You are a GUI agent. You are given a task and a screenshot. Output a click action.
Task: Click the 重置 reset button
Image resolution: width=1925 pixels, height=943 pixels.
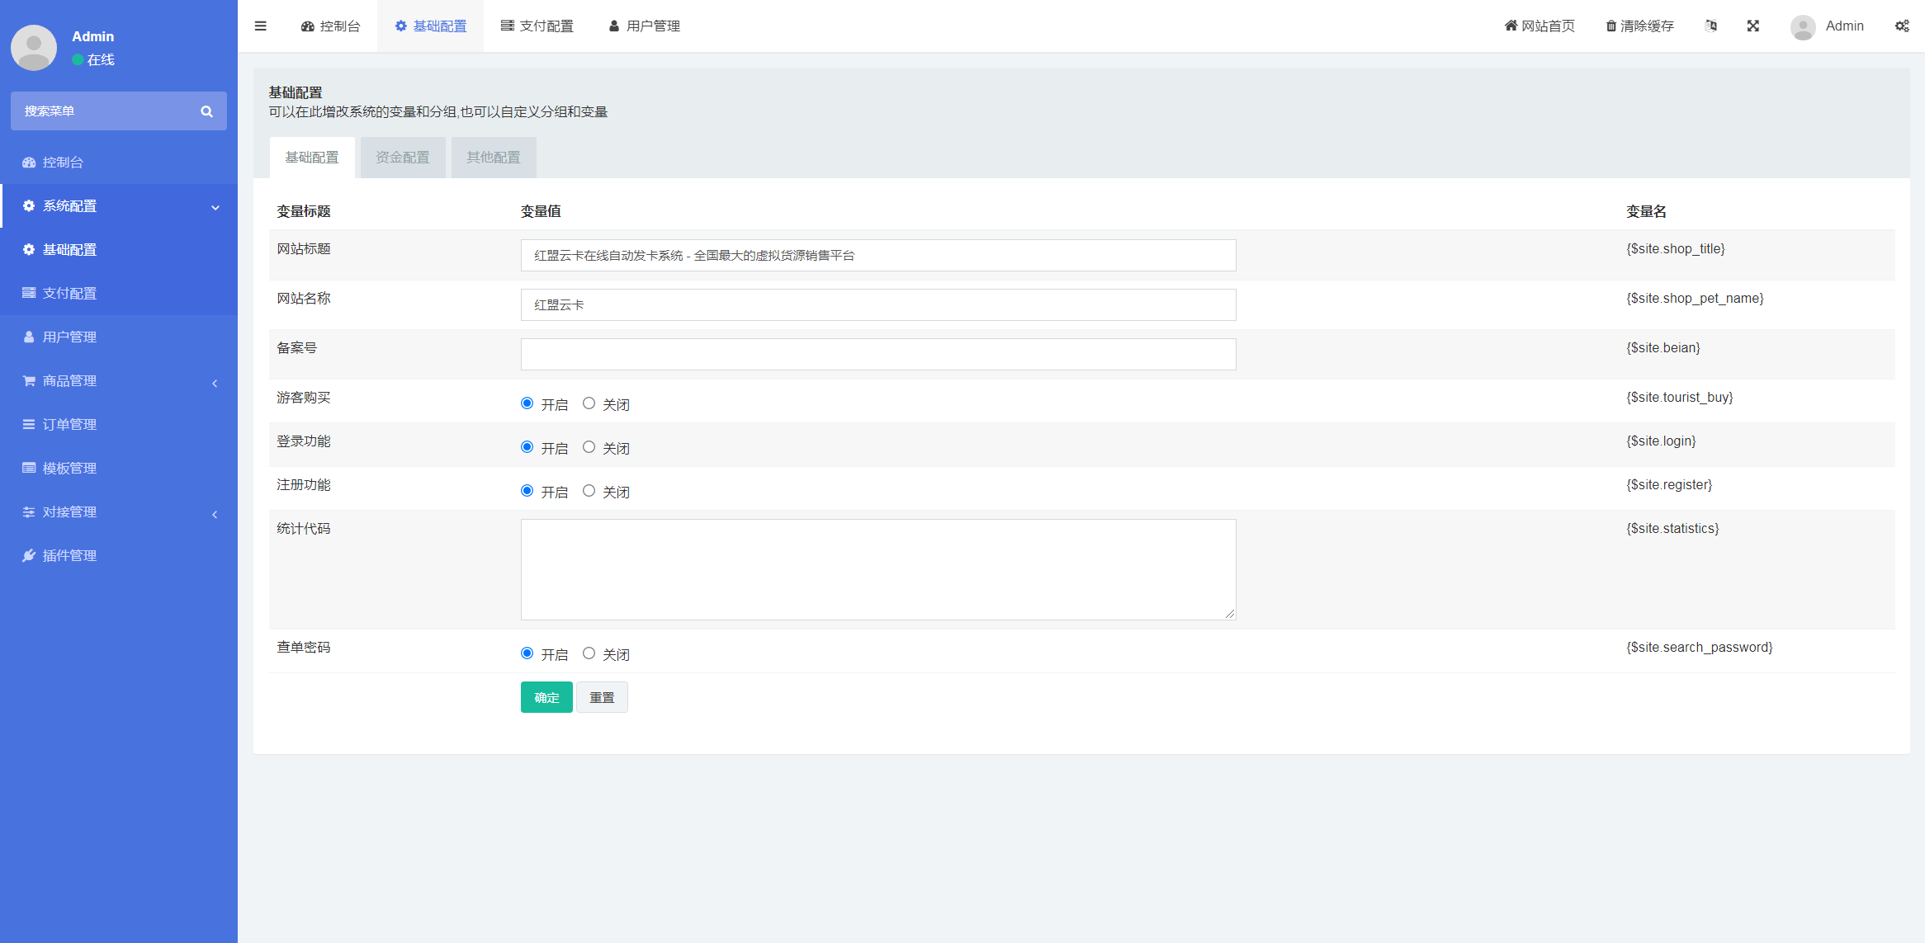602,697
